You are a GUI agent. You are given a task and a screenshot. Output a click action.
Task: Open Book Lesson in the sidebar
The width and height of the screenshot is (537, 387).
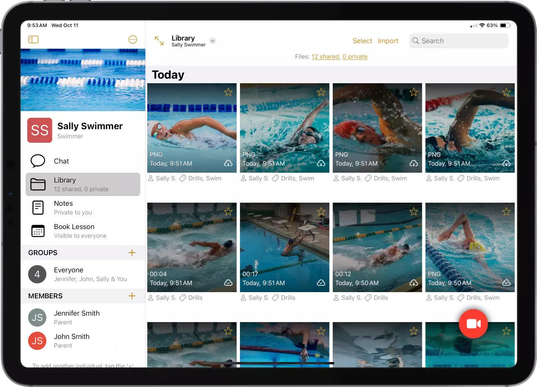(83, 231)
